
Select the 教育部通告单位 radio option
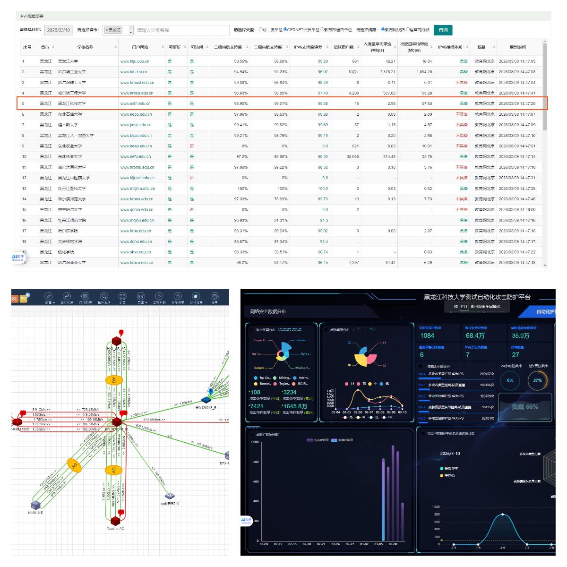click(323, 30)
